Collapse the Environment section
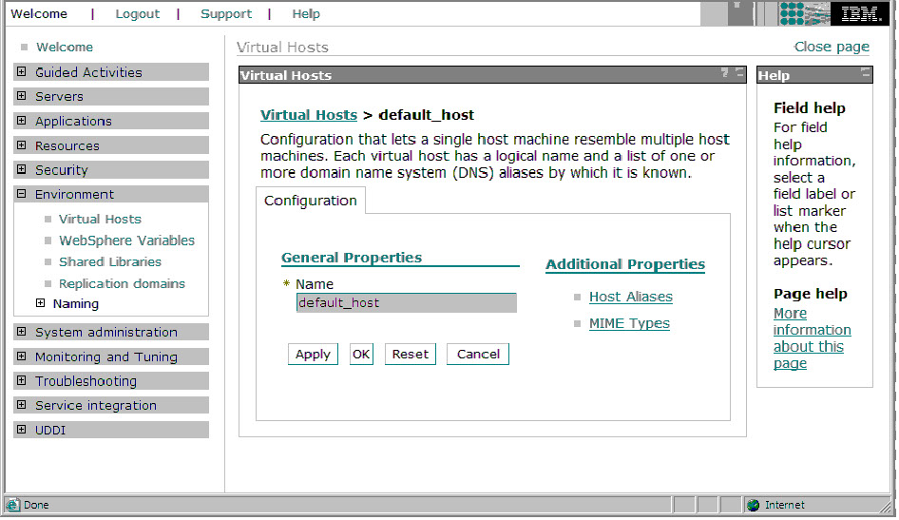899x520 pixels. click(21, 194)
